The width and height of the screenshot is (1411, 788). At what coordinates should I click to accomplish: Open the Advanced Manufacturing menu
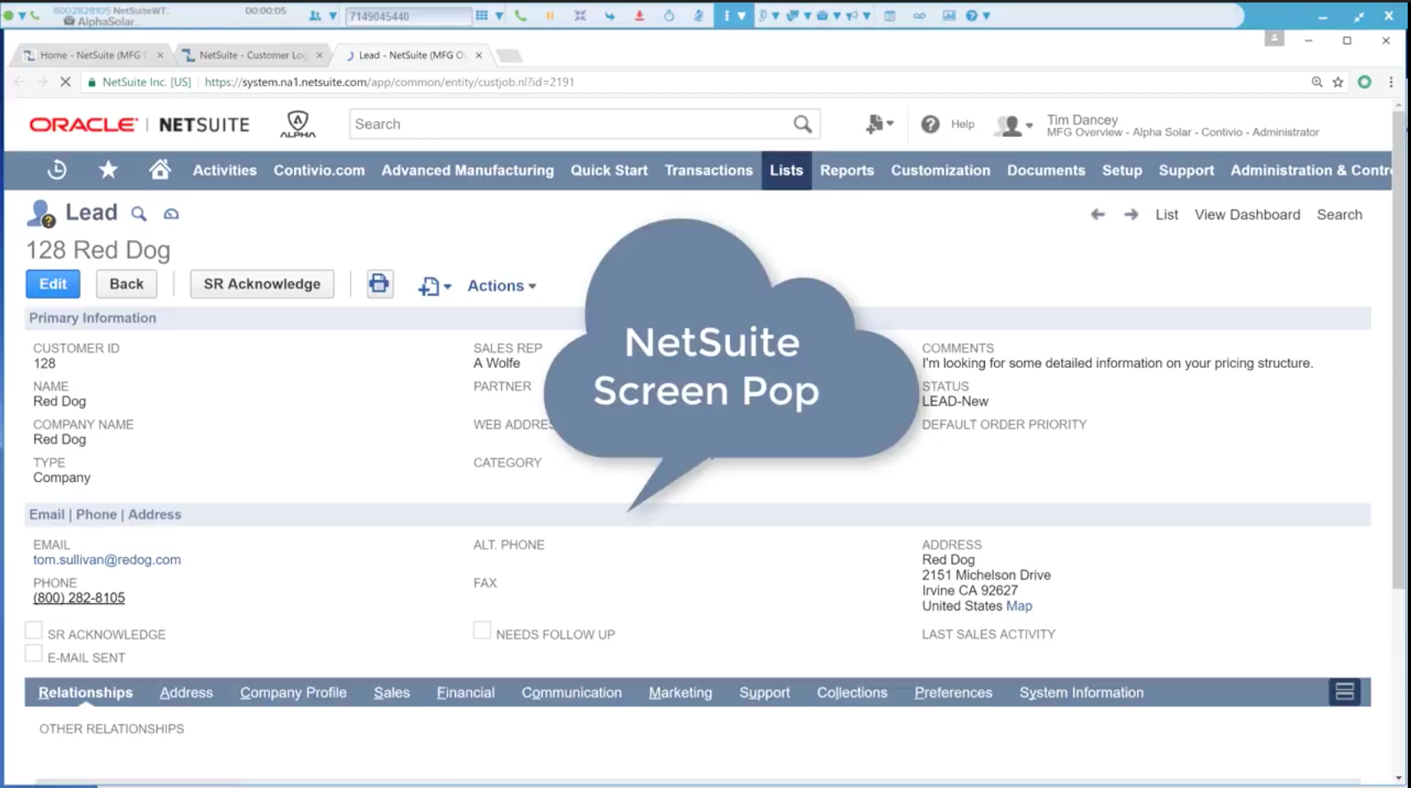click(467, 170)
